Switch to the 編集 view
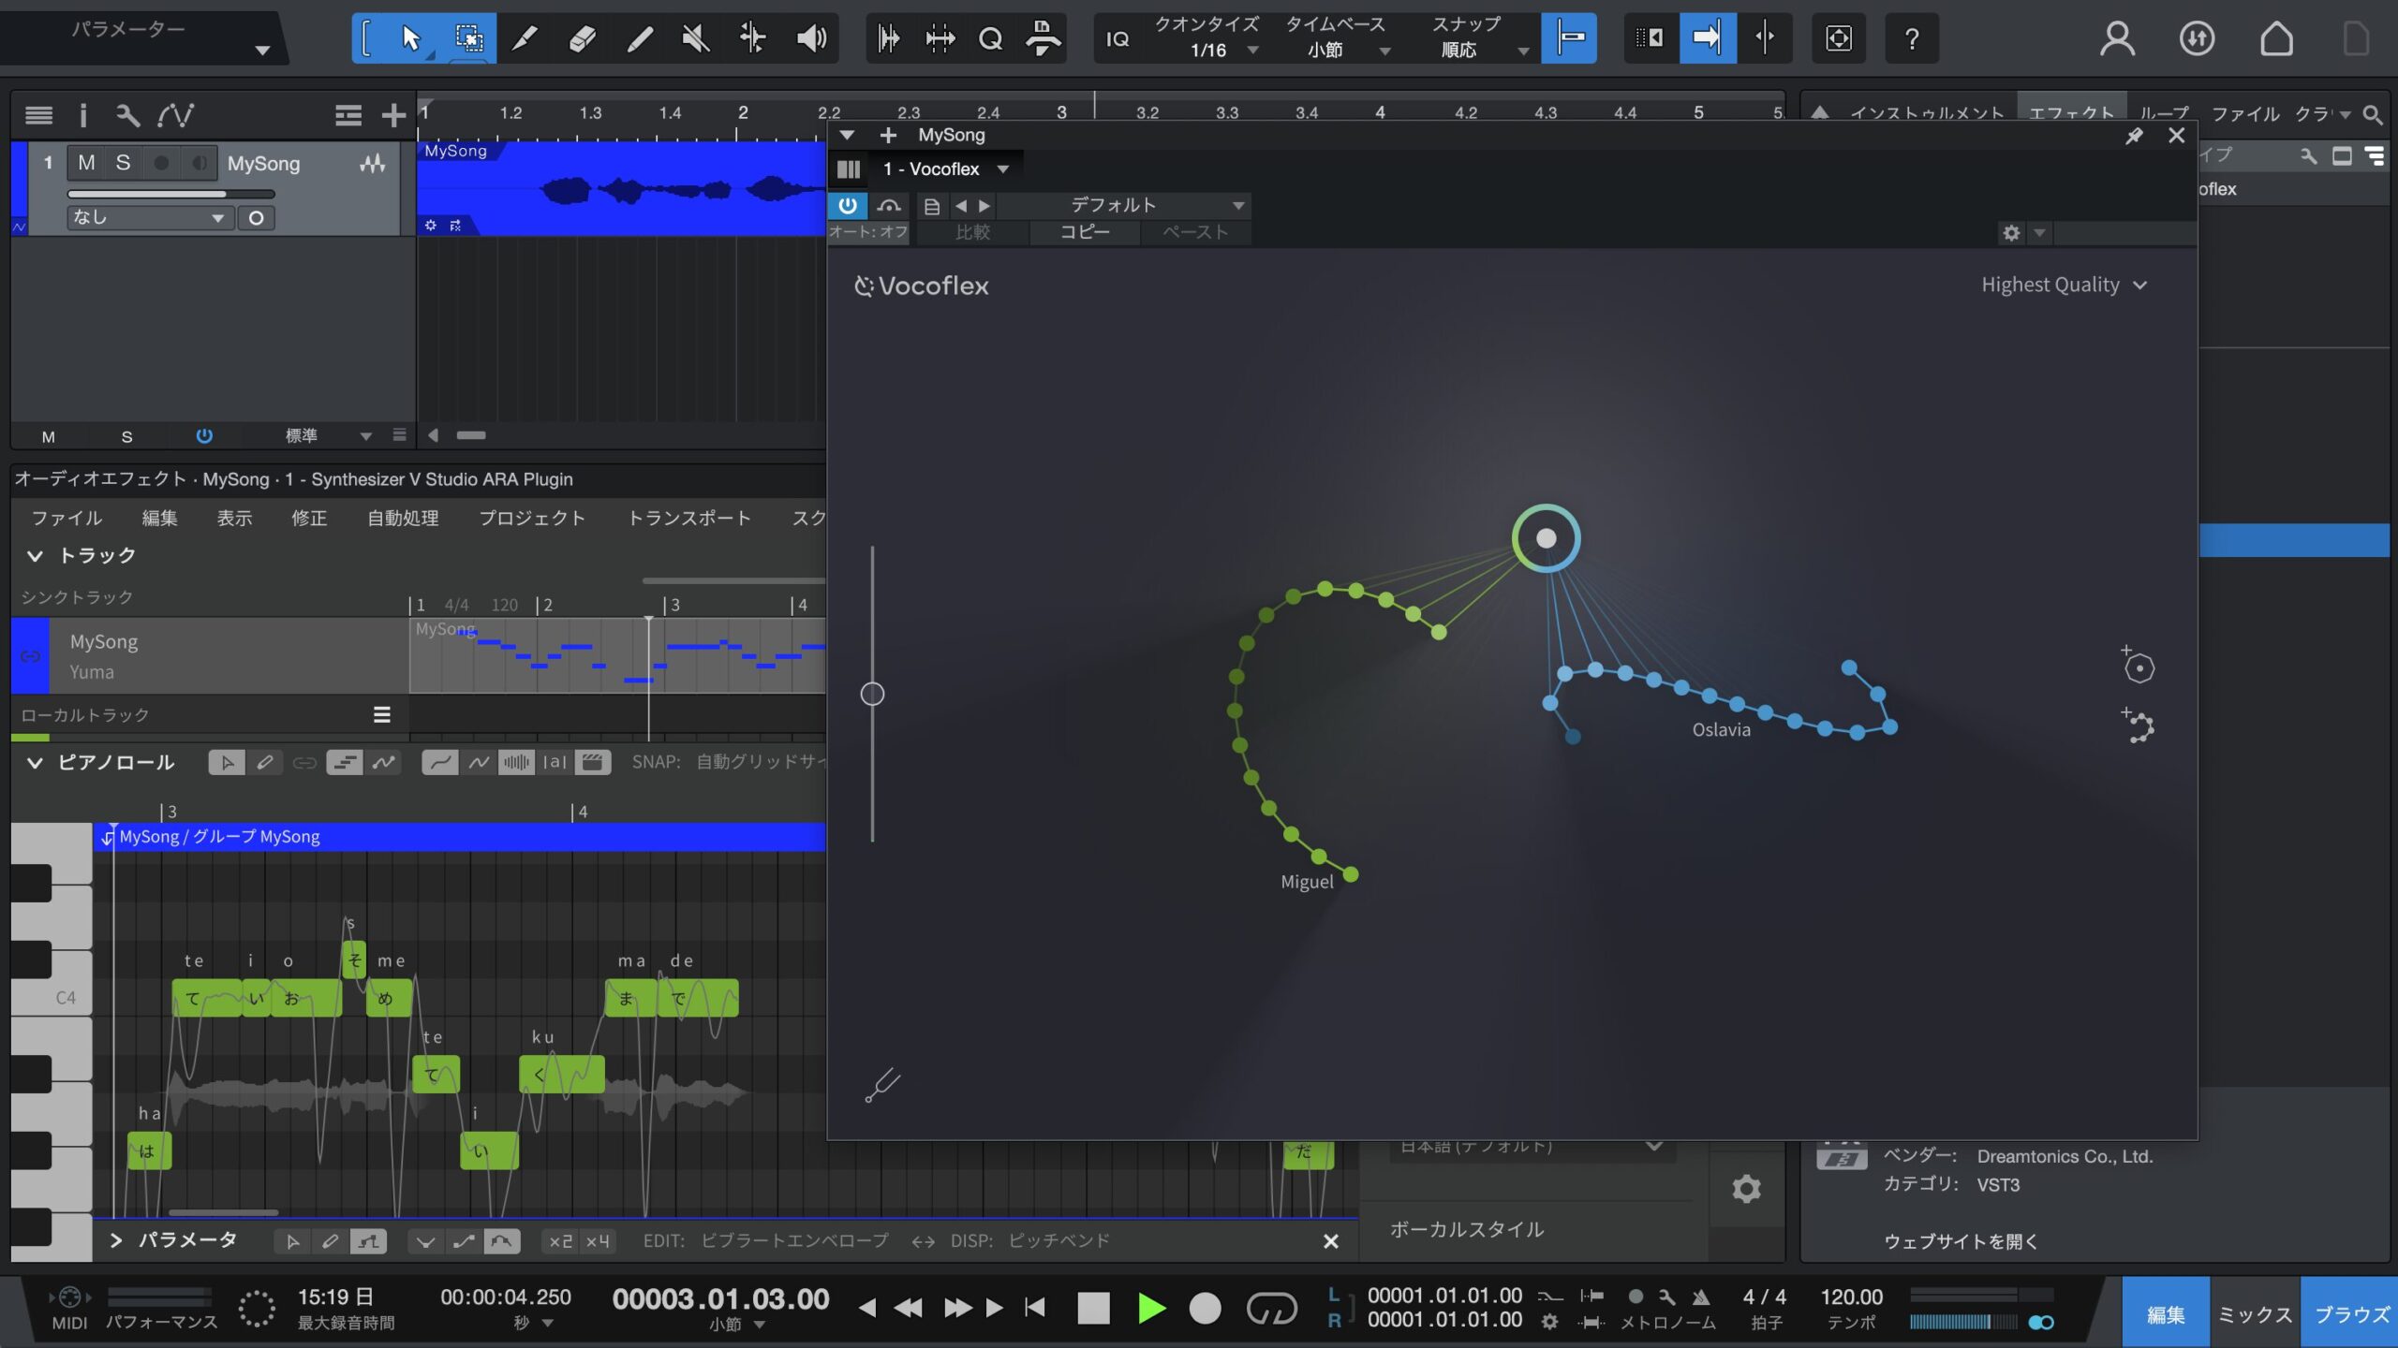This screenshot has height=1348, width=2398. pos(2165,1314)
